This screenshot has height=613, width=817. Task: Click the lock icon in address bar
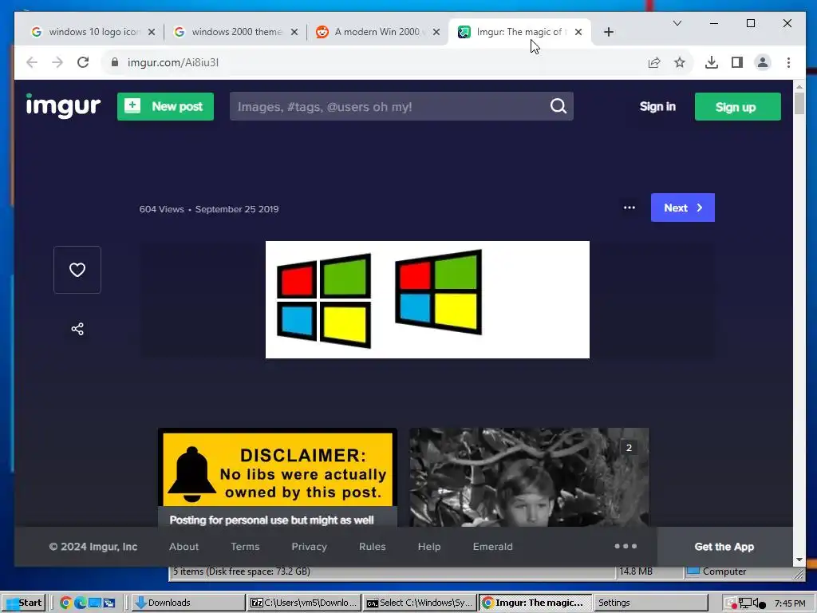click(x=115, y=62)
